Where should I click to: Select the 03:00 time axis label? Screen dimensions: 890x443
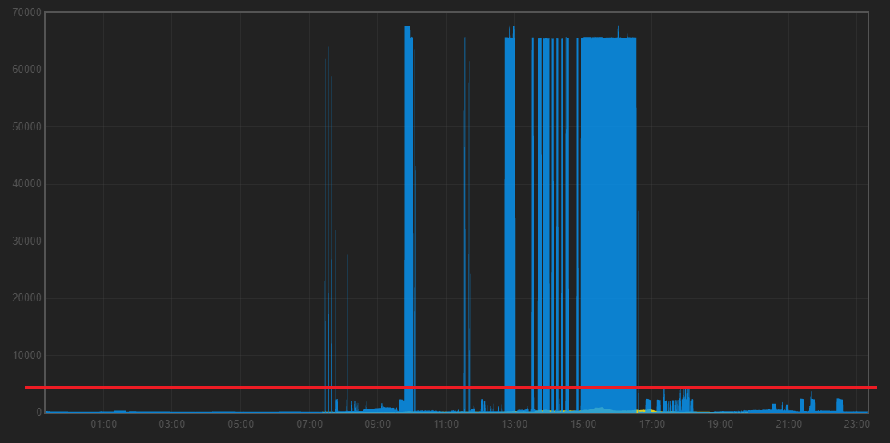[x=172, y=425]
